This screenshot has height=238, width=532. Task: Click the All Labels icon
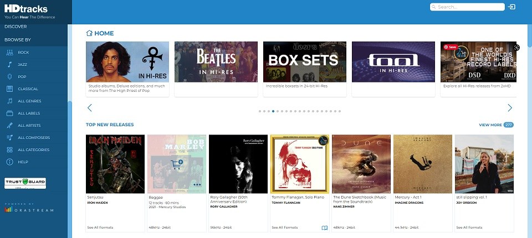(x=10, y=113)
